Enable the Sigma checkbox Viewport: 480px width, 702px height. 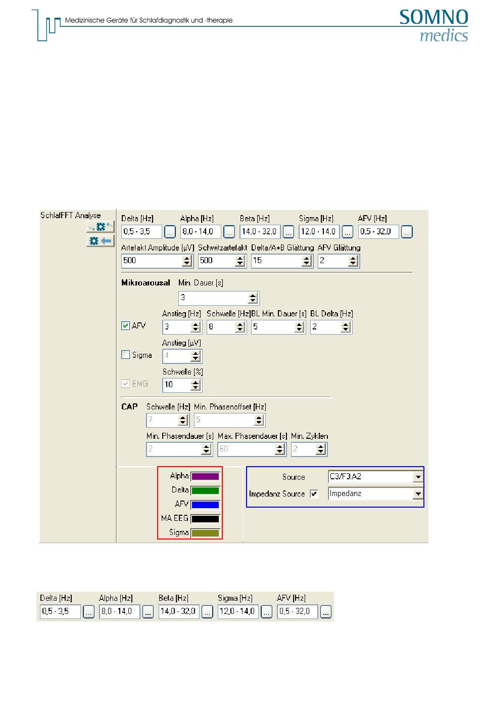[126, 355]
